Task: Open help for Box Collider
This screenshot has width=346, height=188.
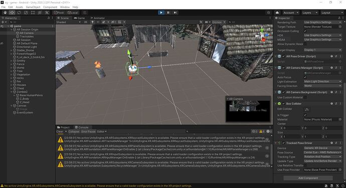Action: point(331,103)
